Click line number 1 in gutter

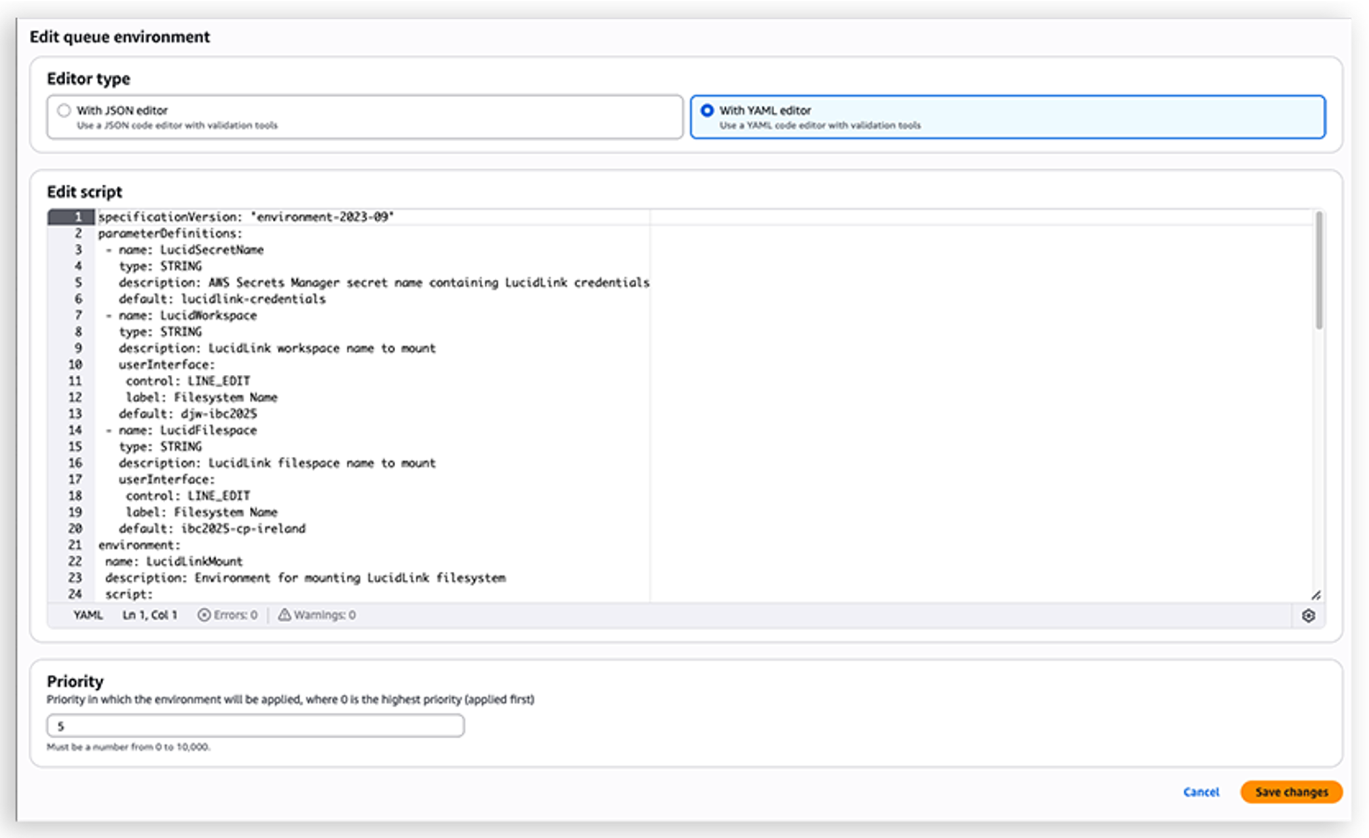tap(78, 217)
